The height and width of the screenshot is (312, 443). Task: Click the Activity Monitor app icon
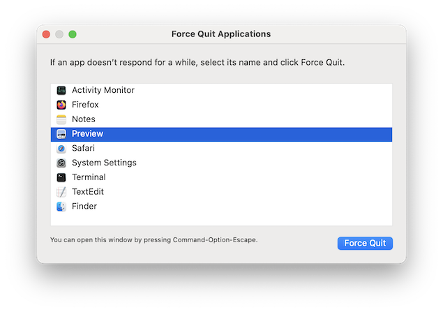click(61, 90)
